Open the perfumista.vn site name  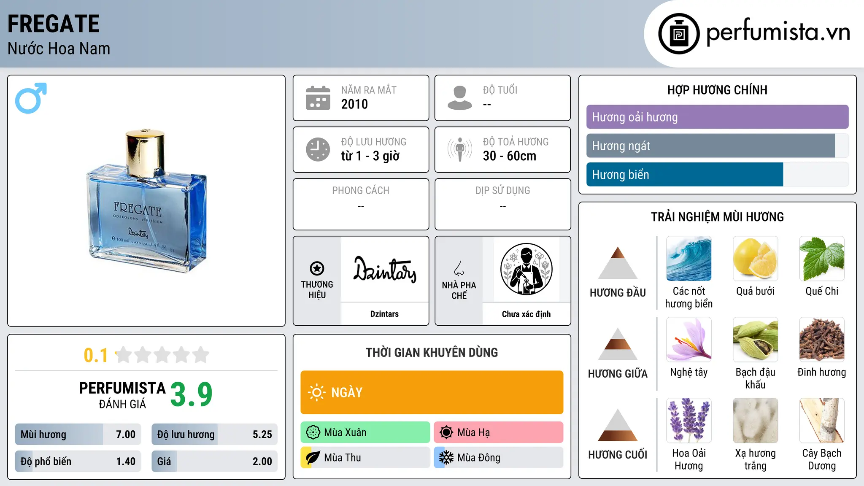coord(778,32)
